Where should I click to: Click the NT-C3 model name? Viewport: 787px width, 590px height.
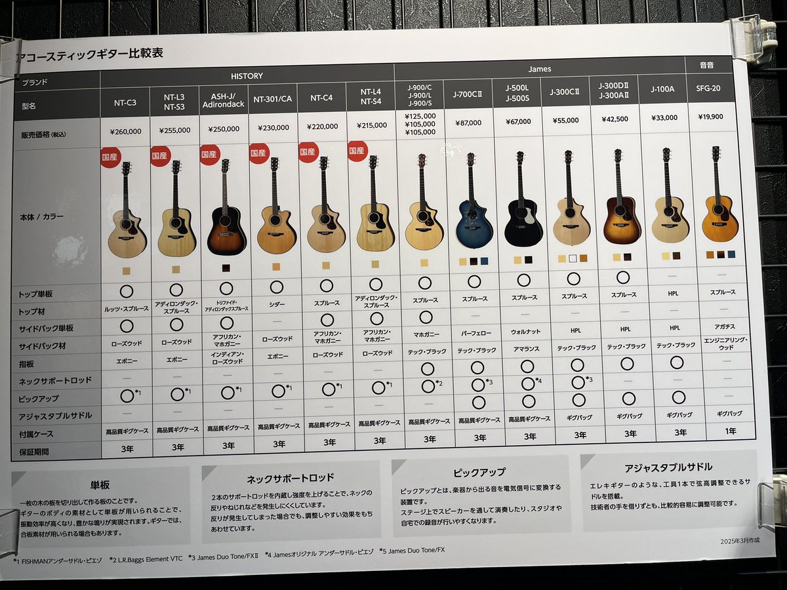(x=125, y=102)
